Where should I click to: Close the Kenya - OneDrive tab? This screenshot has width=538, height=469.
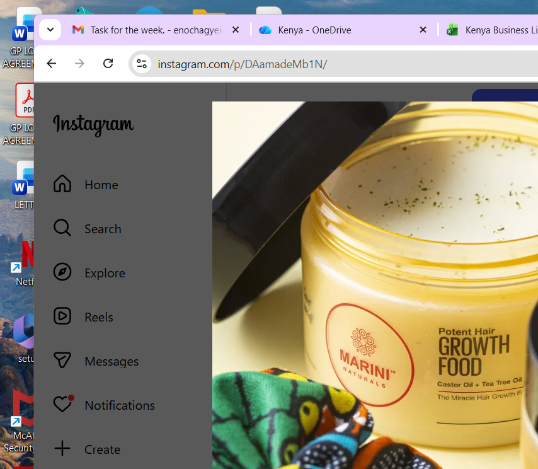pyautogui.click(x=423, y=30)
